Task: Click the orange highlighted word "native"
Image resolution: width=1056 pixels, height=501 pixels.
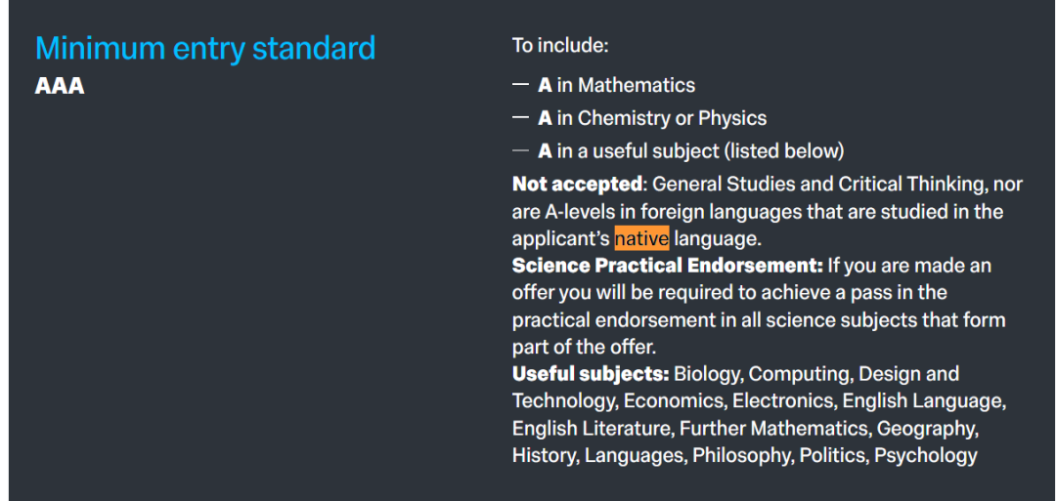Action: pyautogui.click(x=641, y=238)
